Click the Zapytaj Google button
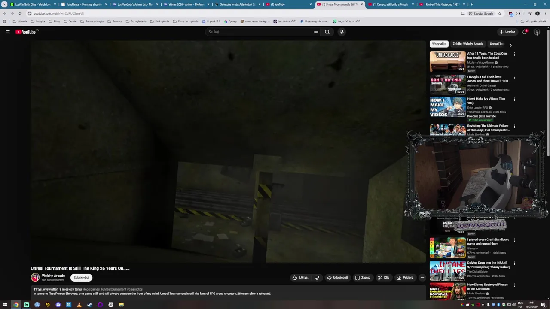The height and width of the screenshot is (309, 550). 481,13
